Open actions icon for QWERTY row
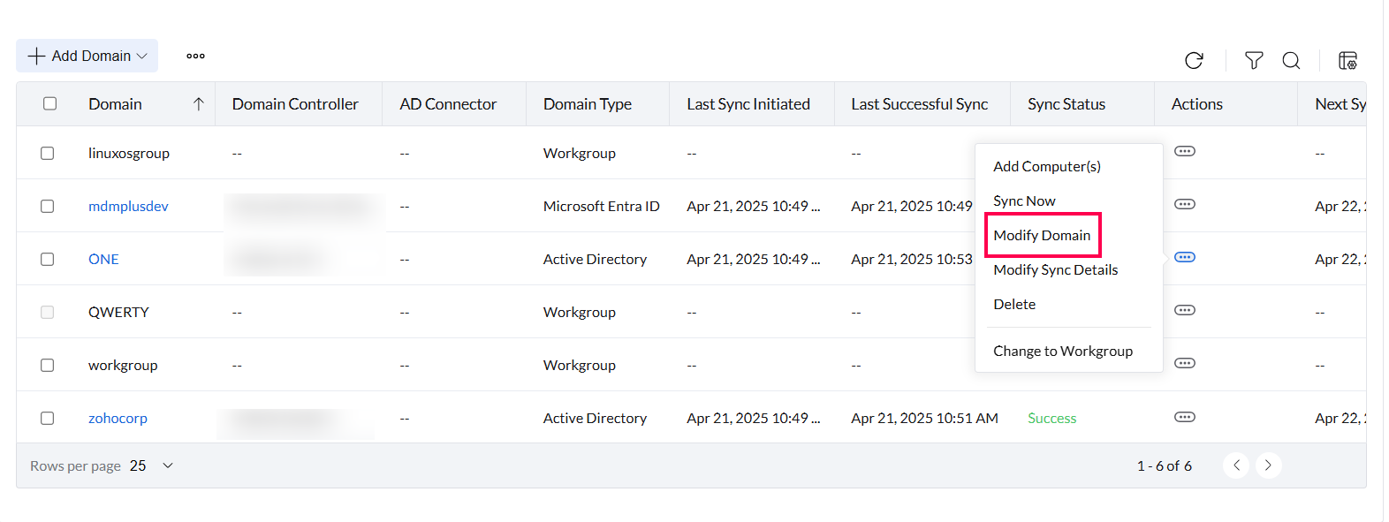 click(x=1184, y=310)
